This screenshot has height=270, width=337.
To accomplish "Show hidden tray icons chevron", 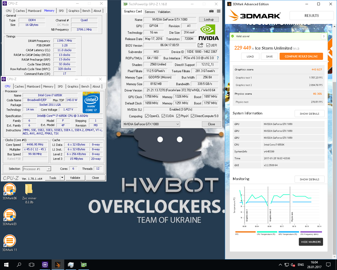I will coord(280,265).
